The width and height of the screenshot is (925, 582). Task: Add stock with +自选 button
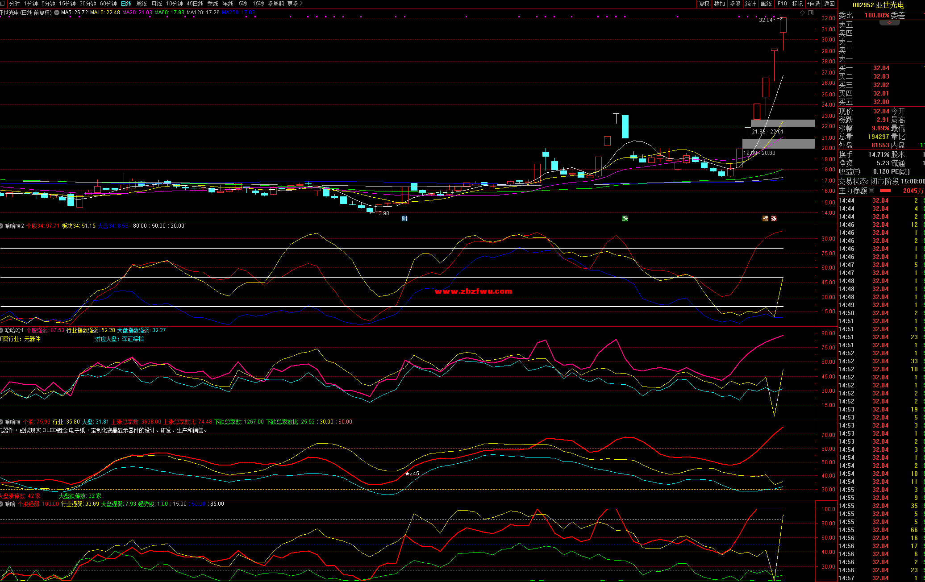[x=814, y=4]
